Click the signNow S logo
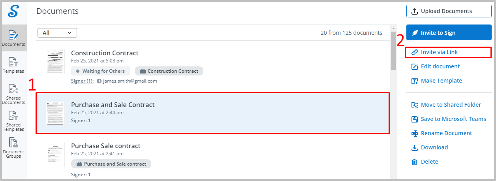The height and width of the screenshot is (181, 496). 13,11
